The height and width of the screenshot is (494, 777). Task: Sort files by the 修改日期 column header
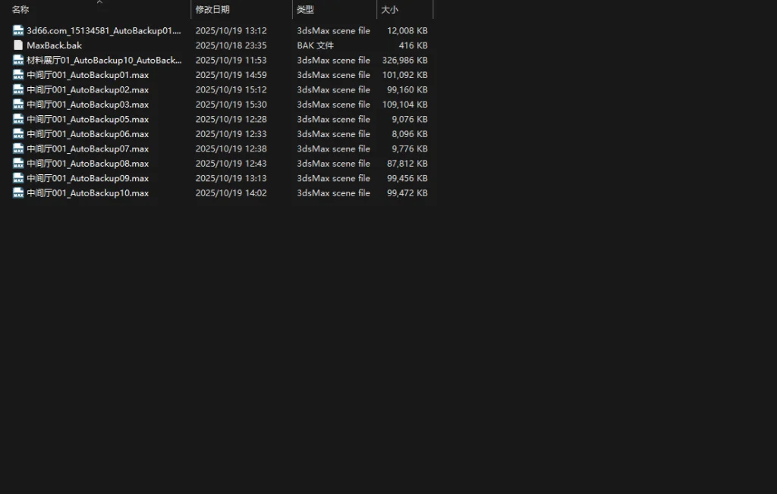click(x=212, y=10)
